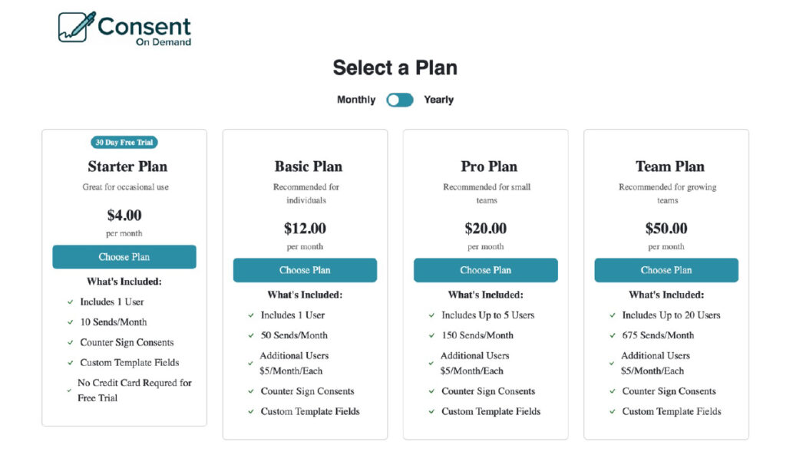Choose the Starter Plan button
Screen dimensions: 786x458
tap(124, 257)
